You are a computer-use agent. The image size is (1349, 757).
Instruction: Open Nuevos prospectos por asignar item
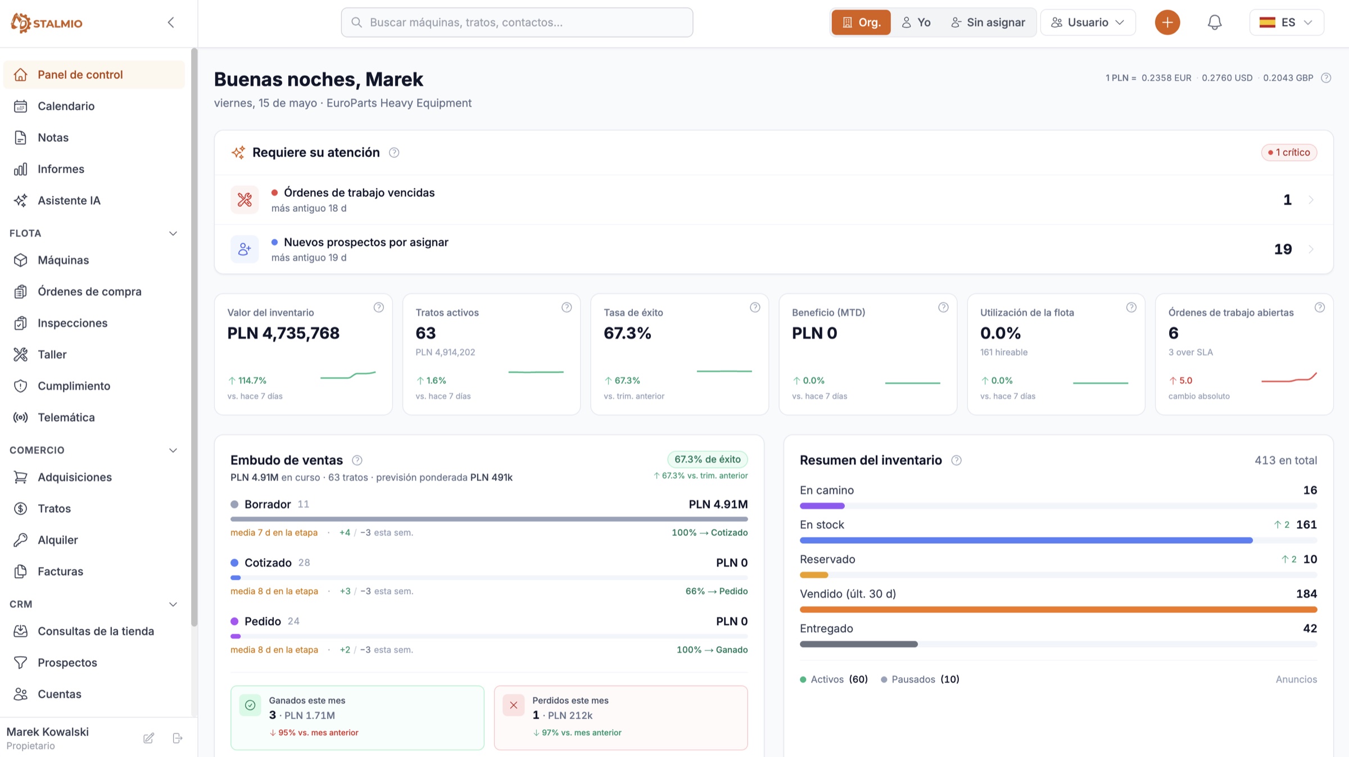click(773, 249)
